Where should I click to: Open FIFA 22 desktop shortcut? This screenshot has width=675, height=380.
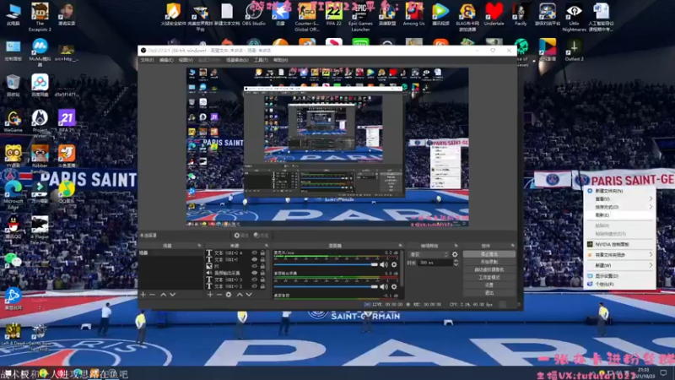click(333, 14)
